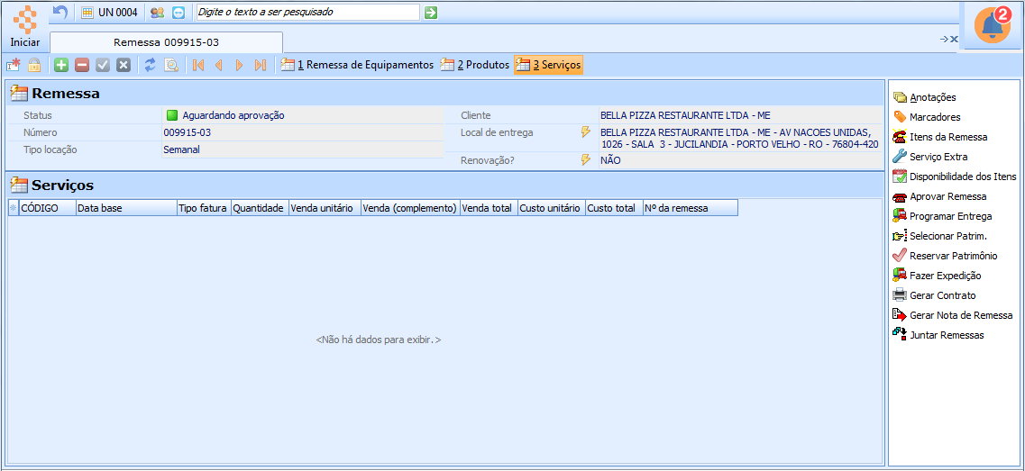Click the users icon in top bar
1025x471 pixels.
tap(157, 13)
